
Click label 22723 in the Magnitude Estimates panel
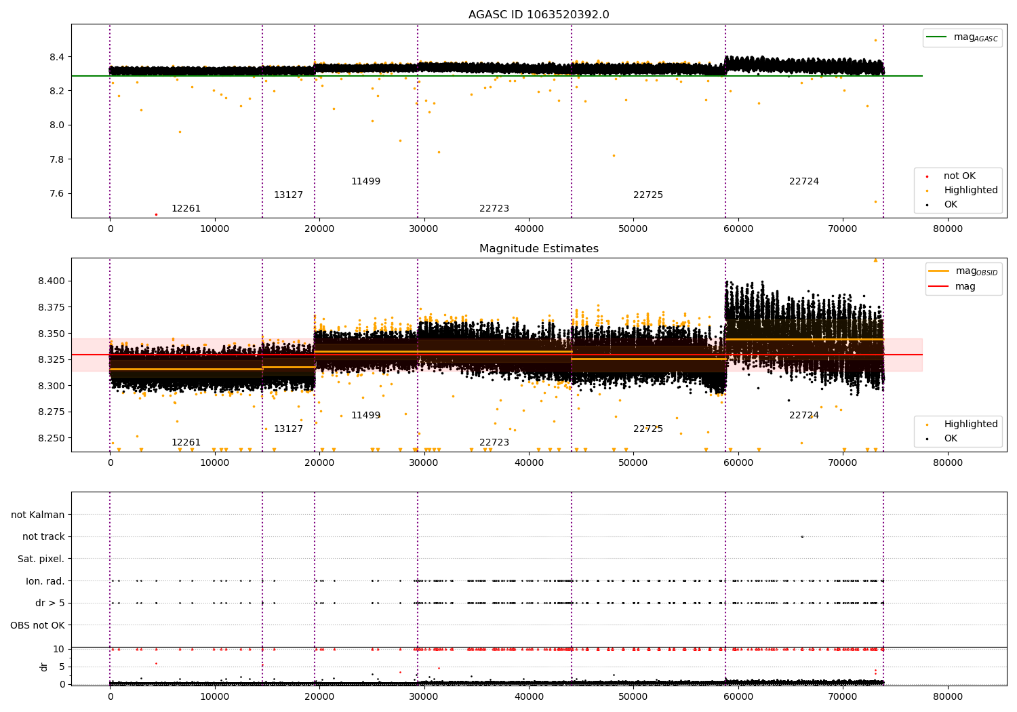point(494,442)
